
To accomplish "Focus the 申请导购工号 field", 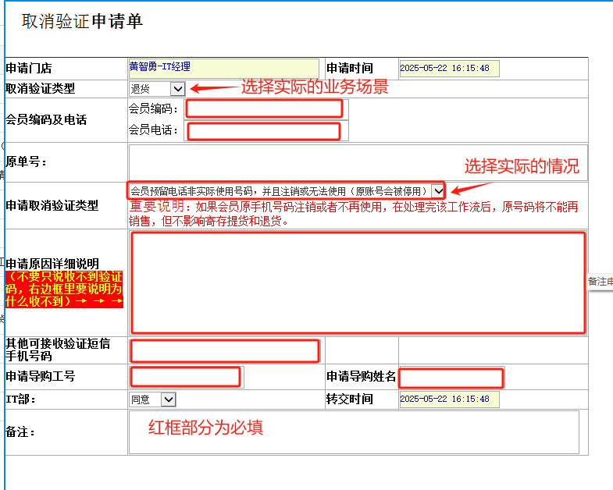I will pyautogui.click(x=186, y=377).
